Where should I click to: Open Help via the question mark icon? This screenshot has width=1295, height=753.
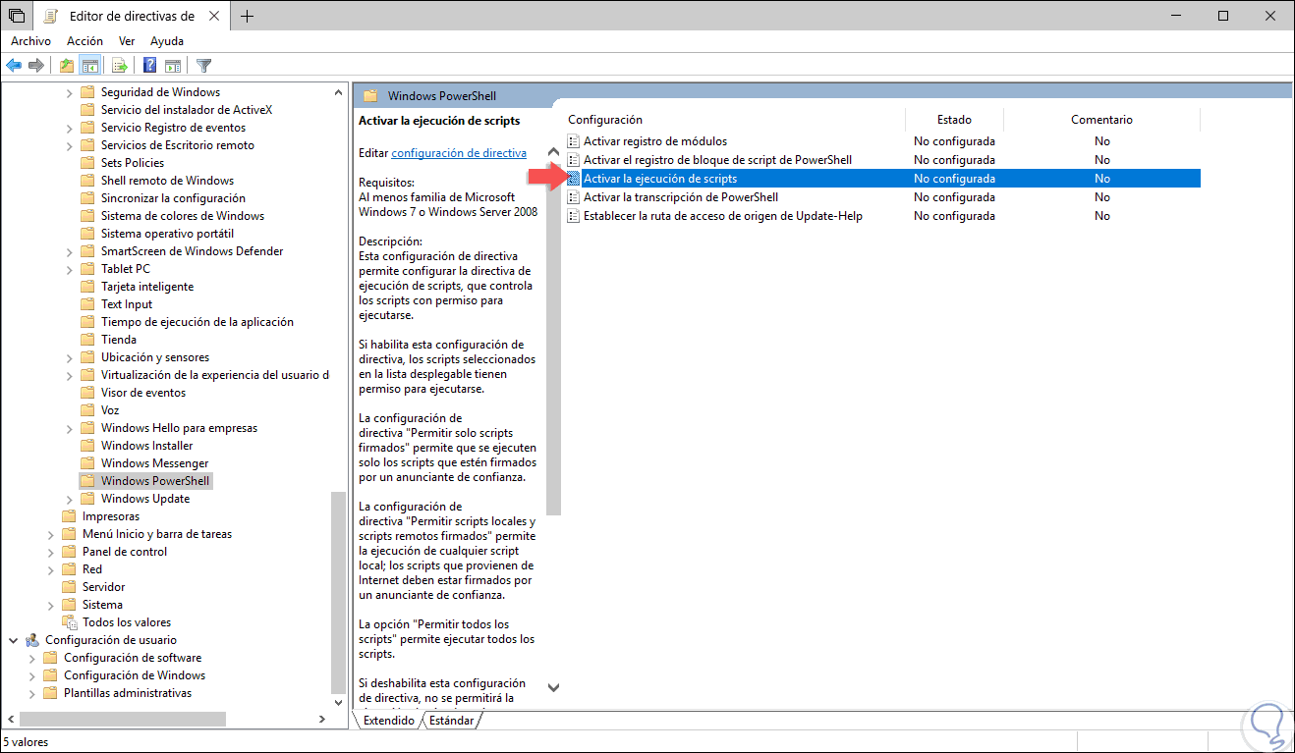point(150,65)
